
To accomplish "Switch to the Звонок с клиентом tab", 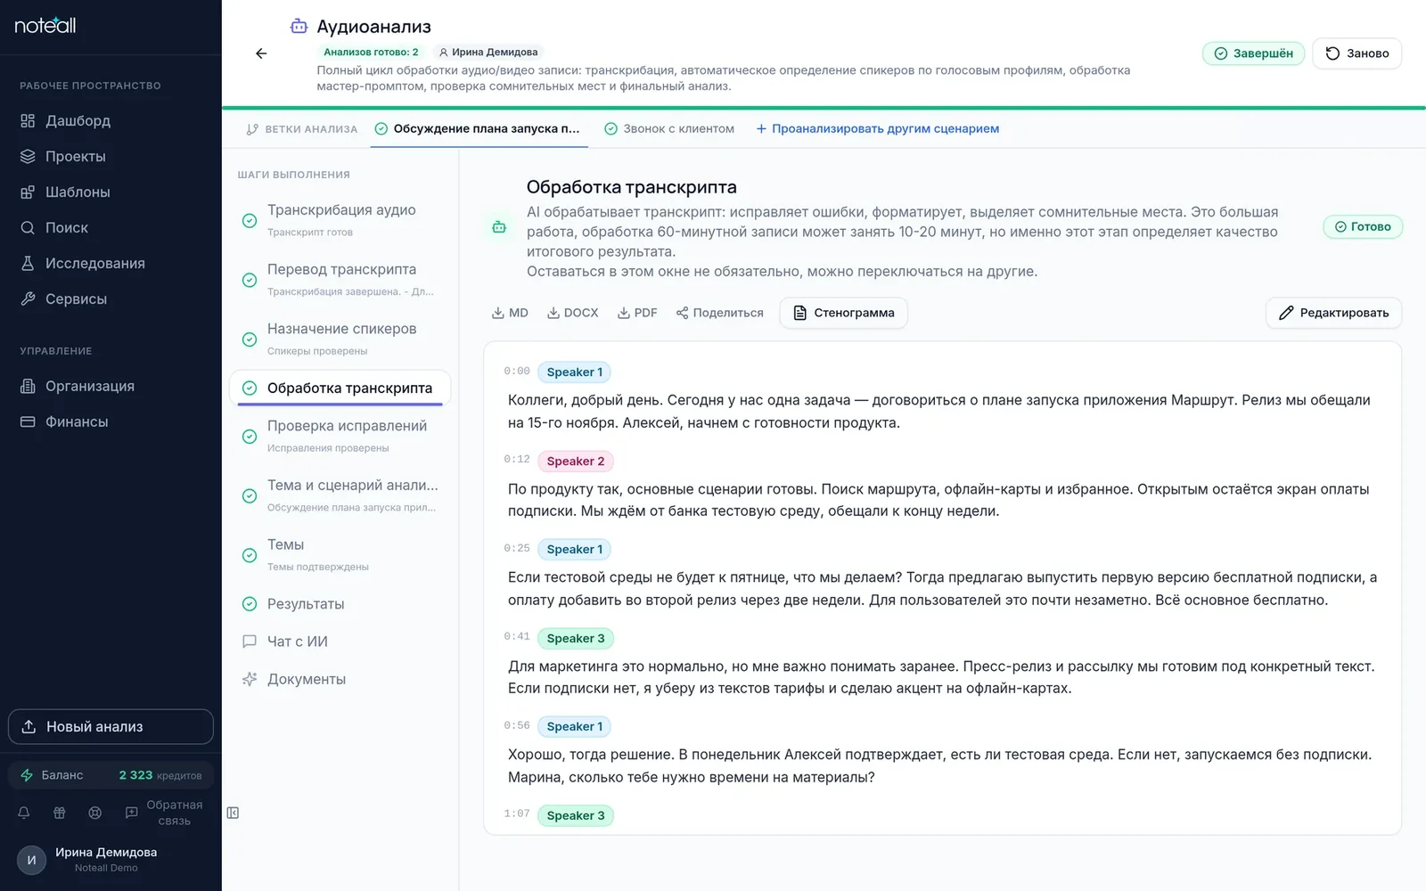I will click(x=669, y=128).
